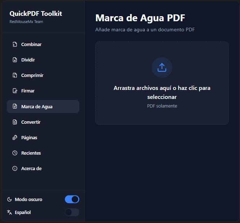Go to the Convertir section

tap(31, 122)
